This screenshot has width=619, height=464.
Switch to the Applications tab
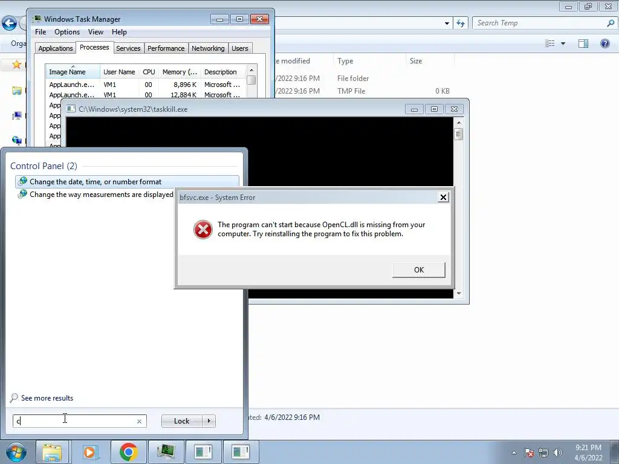pyautogui.click(x=55, y=48)
